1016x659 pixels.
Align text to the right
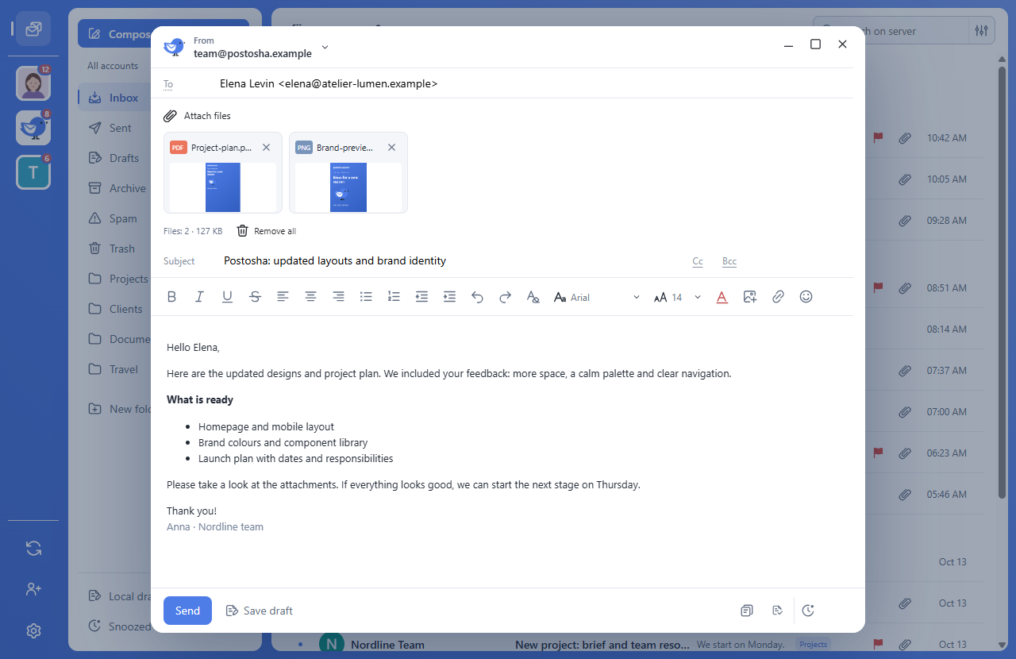point(338,297)
